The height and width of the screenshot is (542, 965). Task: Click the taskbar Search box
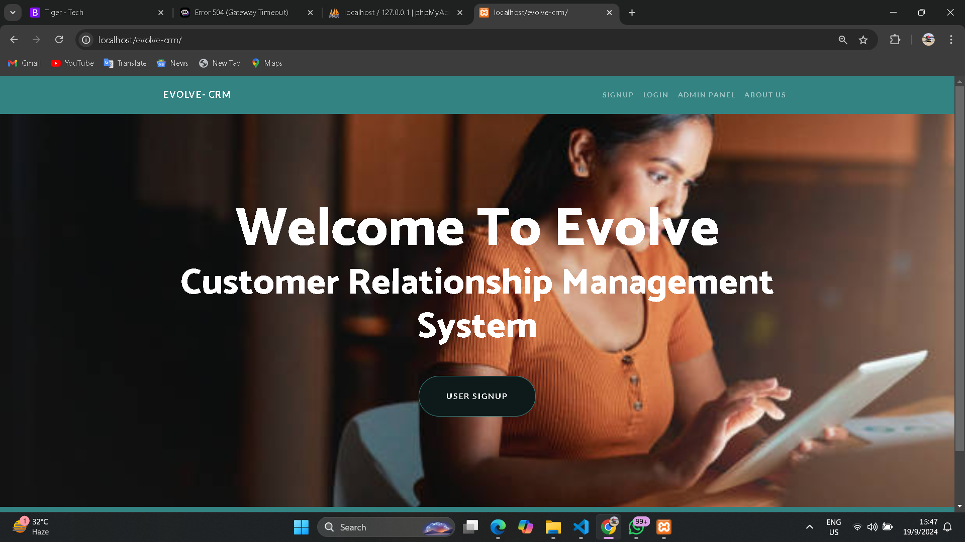pyautogui.click(x=386, y=527)
